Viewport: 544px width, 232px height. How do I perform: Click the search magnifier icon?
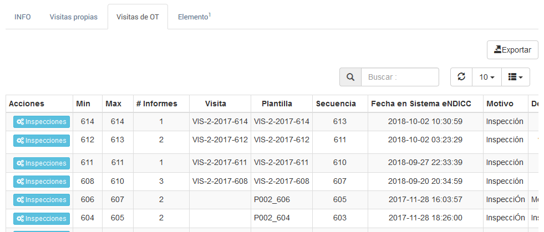pos(350,77)
